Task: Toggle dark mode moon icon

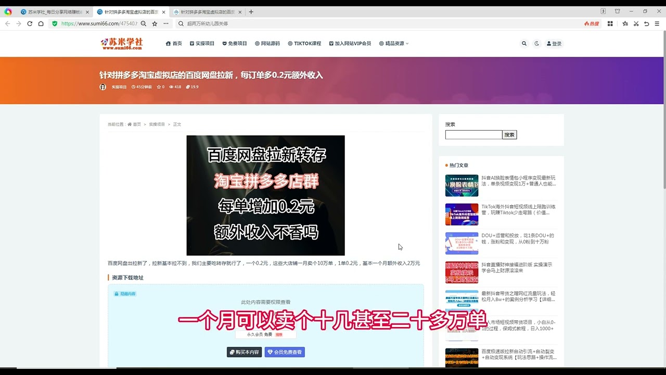Action: pos(537,44)
